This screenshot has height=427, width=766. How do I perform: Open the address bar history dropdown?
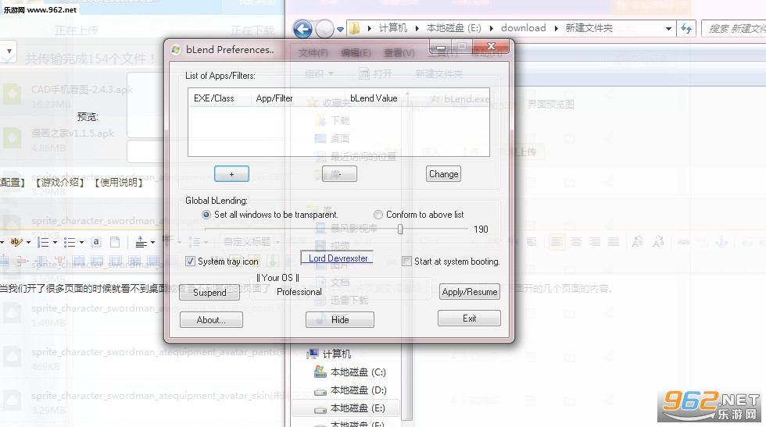coord(668,29)
